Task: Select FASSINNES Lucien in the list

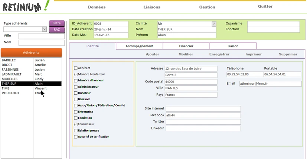Action: (31, 70)
